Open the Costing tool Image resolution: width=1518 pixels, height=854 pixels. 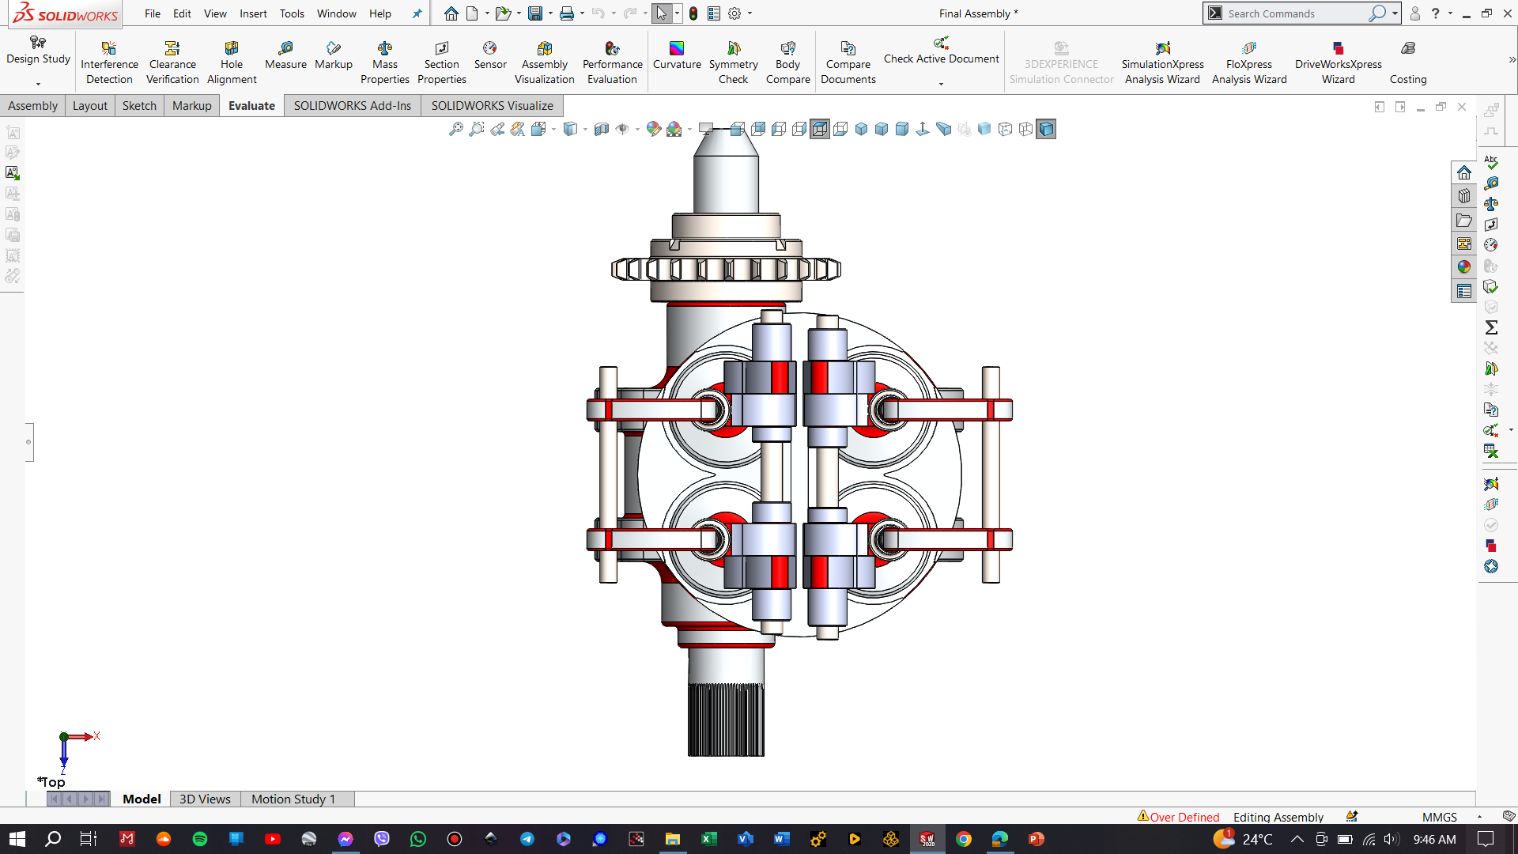[1408, 62]
